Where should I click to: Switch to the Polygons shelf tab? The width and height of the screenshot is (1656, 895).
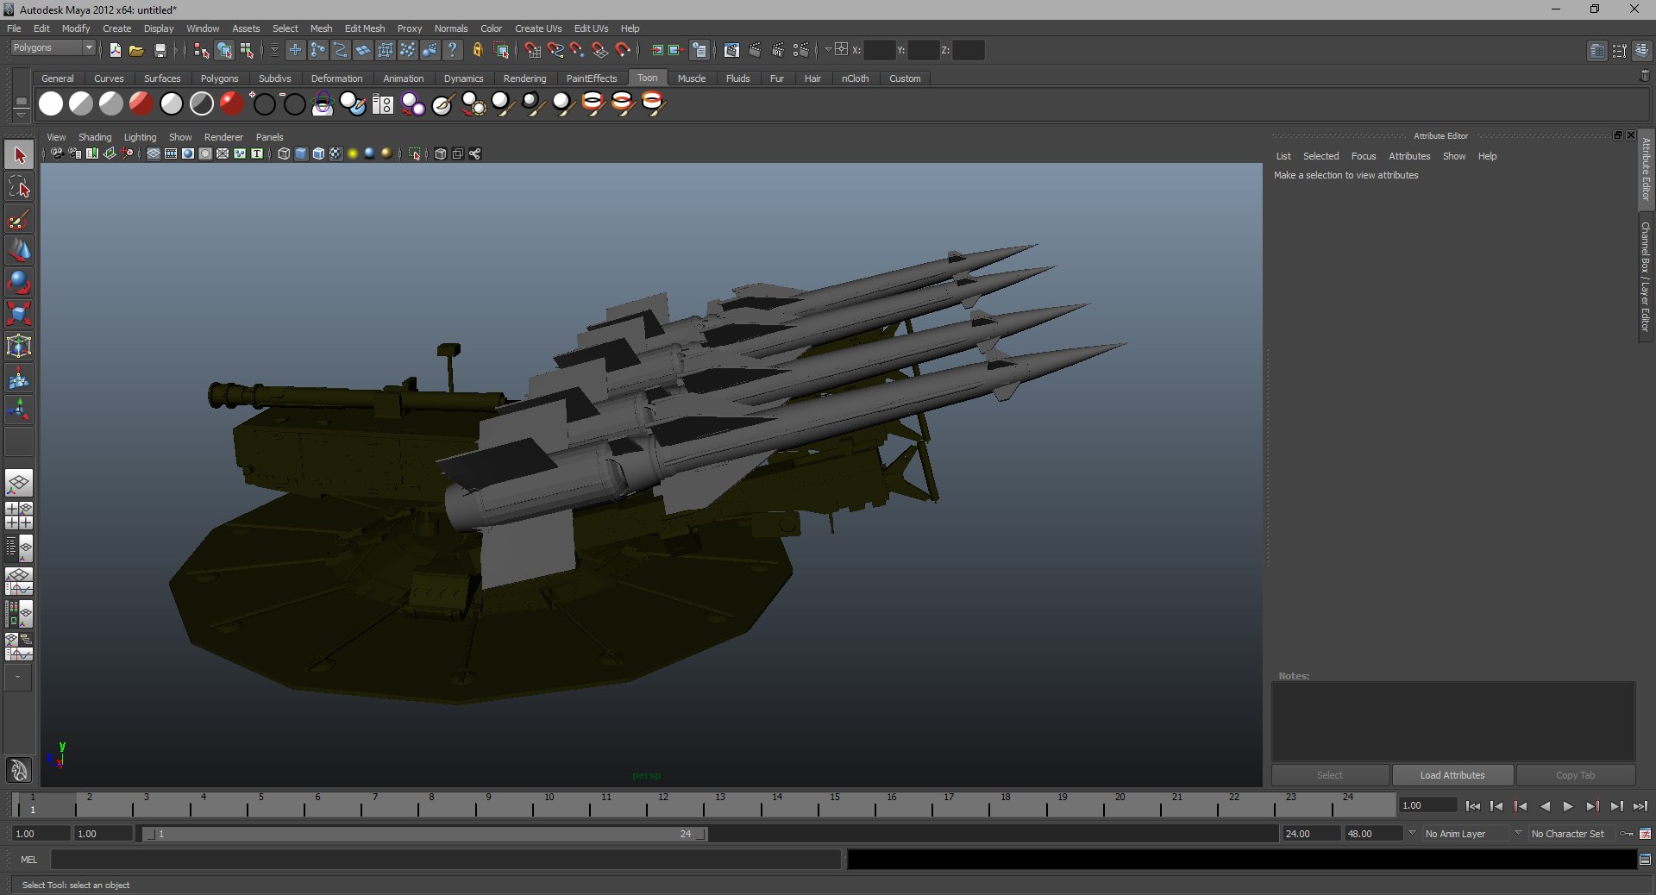[x=219, y=78]
